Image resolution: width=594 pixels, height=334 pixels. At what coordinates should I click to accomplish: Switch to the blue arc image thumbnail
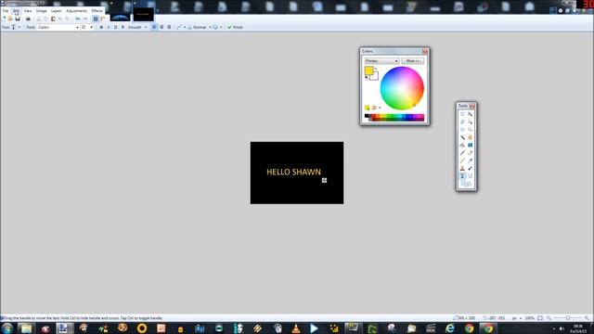tap(120, 16)
